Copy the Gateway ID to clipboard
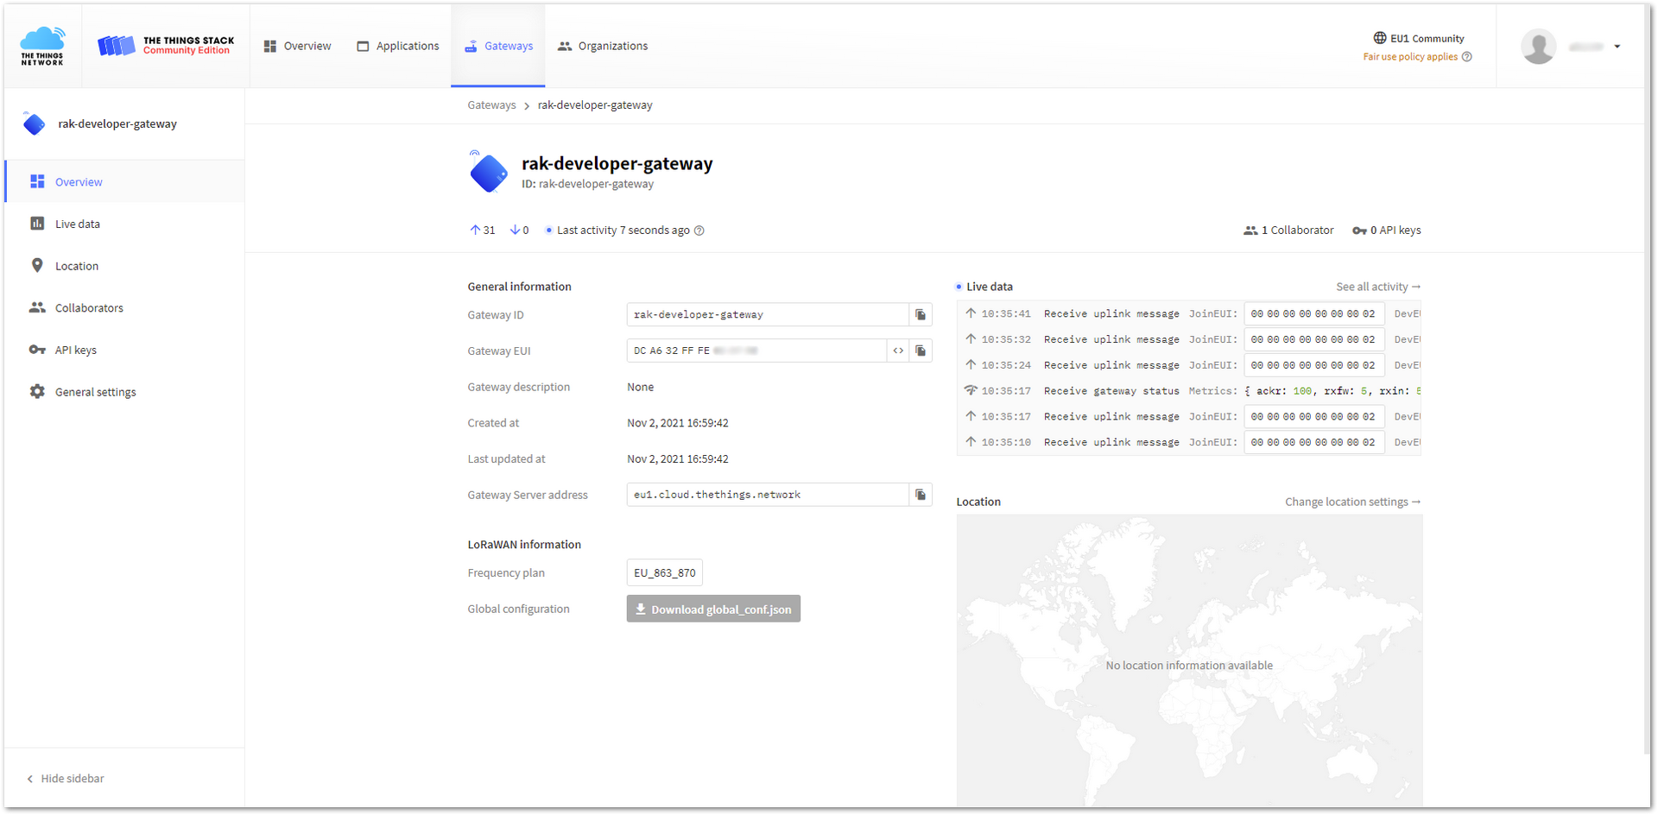Viewport: 1658px width, 815px height. pyautogui.click(x=921, y=314)
